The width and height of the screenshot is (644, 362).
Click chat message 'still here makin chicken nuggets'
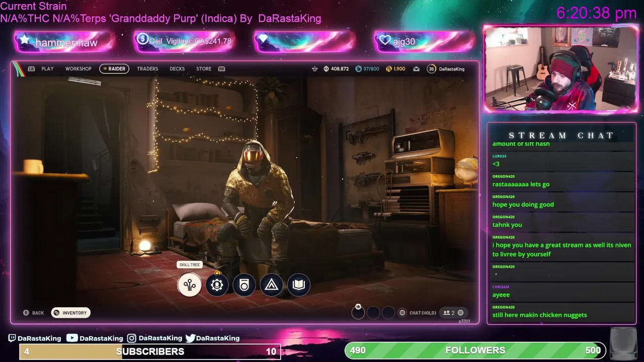pos(539,315)
